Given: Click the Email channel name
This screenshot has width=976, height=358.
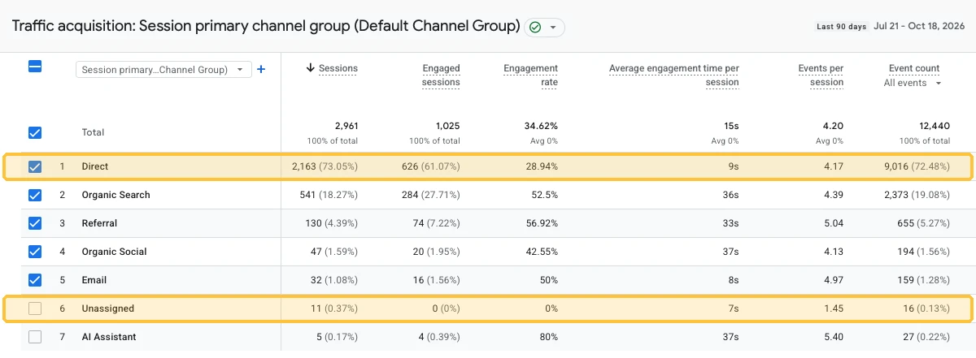Looking at the screenshot, I should (x=94, y=280).
